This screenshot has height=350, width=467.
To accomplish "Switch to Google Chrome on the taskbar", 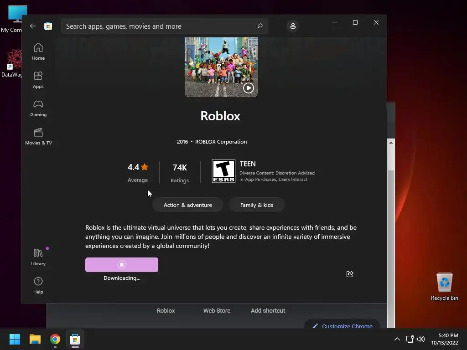I will click(x=55, y=339).
